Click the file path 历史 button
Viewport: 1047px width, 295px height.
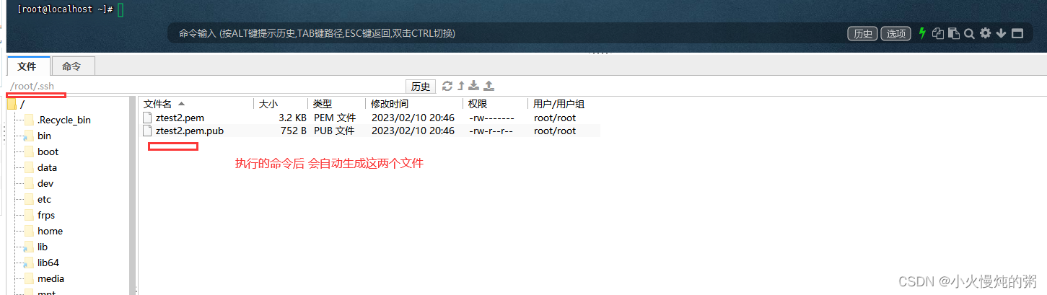pos(421,87)
